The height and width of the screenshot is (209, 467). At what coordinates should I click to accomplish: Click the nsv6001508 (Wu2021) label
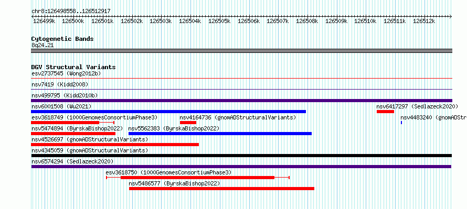61,106
